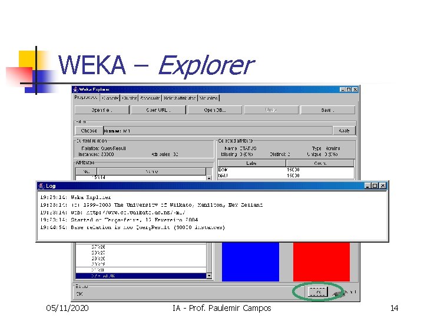Close the Weka Explorer window

click(x=355, y=90)
